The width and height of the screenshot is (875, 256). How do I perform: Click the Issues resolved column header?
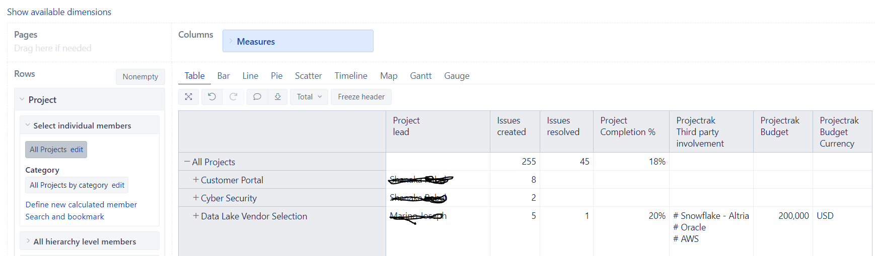(566, 132)
